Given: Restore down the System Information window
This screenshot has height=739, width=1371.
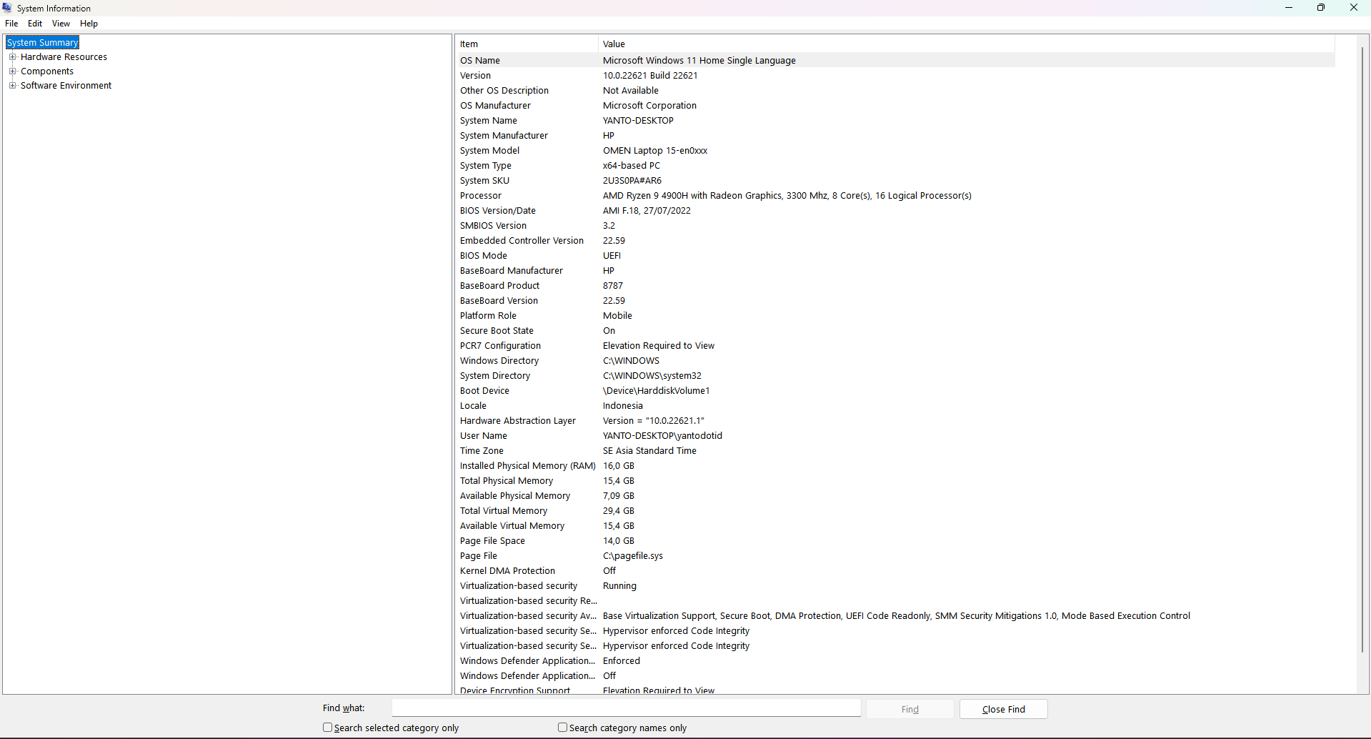Looking at the screenshot, I should point(1321,8).
